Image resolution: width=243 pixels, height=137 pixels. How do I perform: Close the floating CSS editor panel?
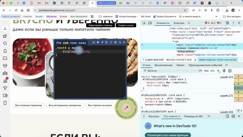click(x=124, y=42)
